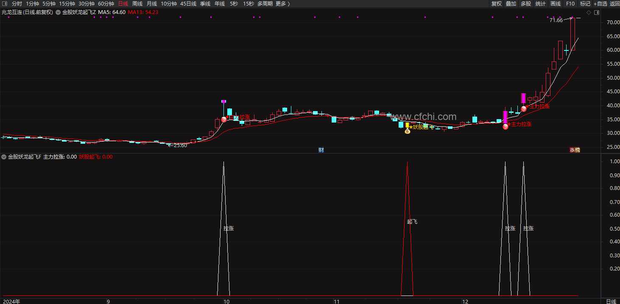
Task: Click the 2024年 date label
Action: tap(11, 301)
